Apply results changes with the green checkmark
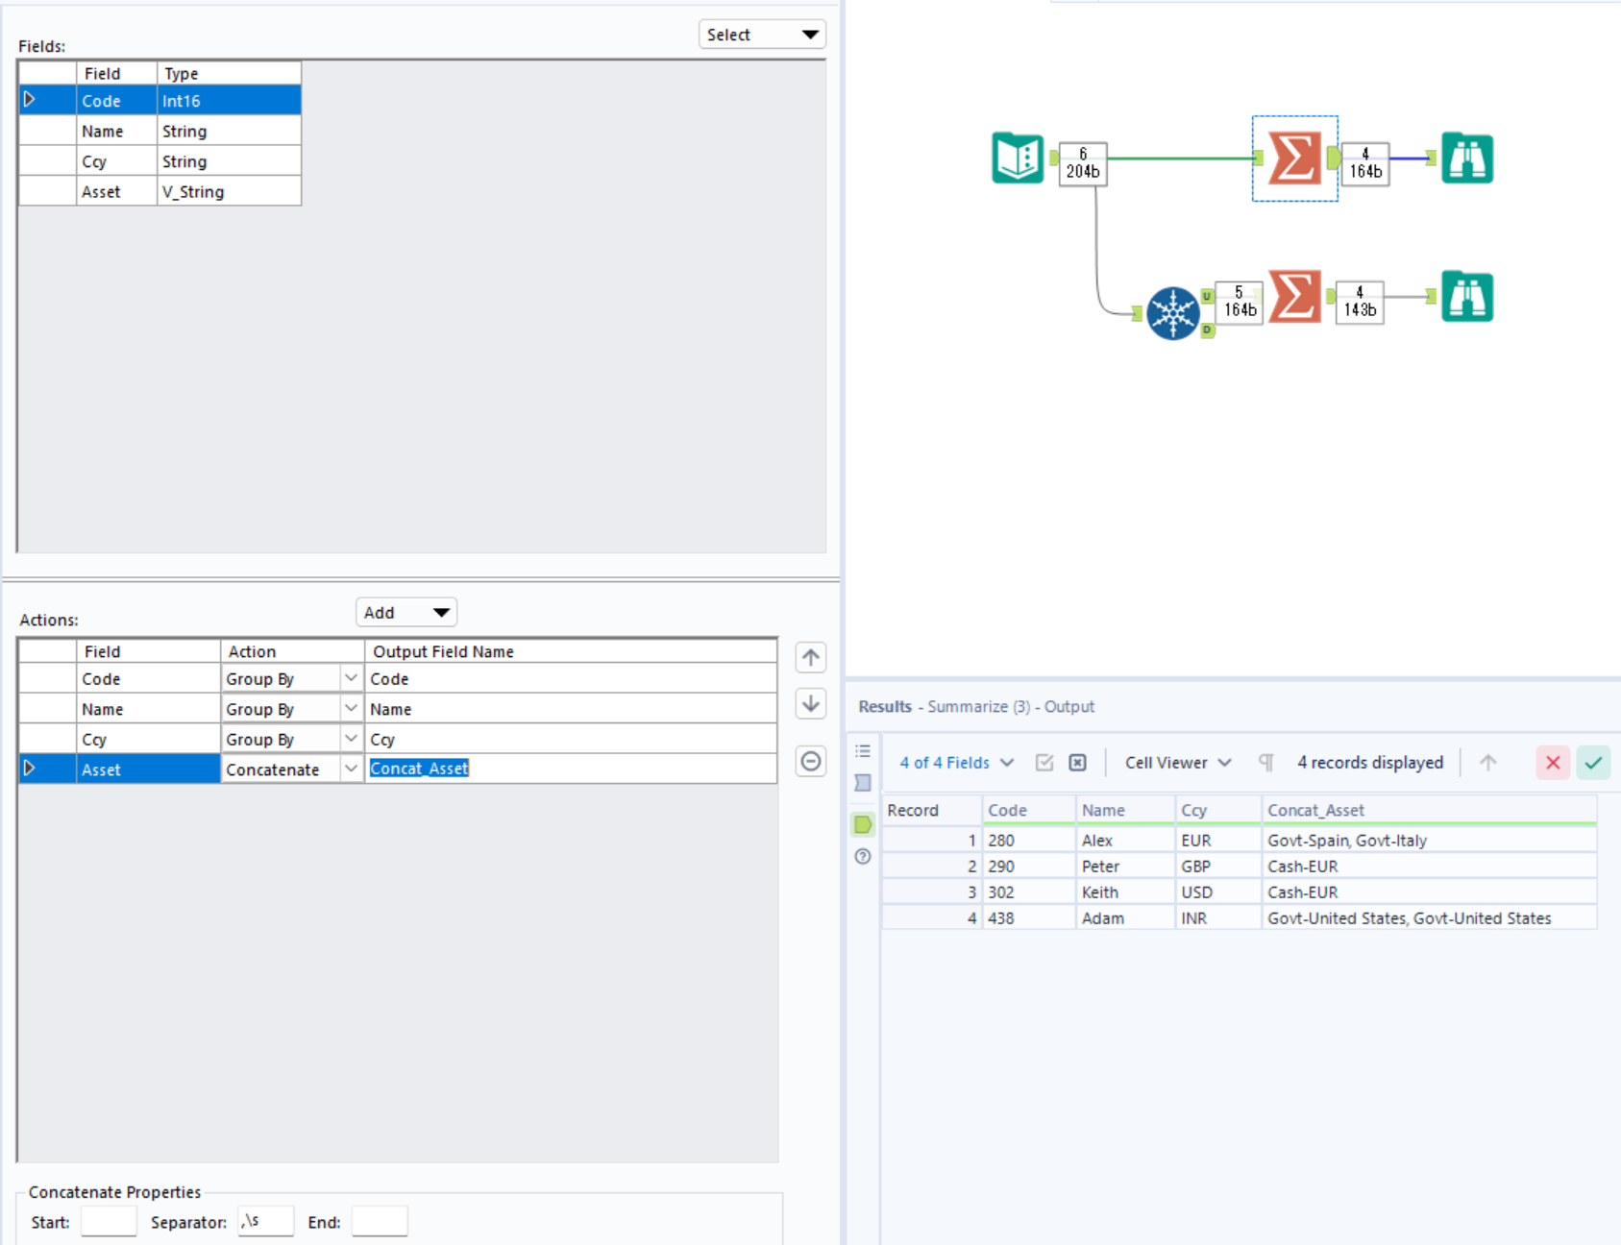Screen dimensions: 1621x1245 point(1594,762)
